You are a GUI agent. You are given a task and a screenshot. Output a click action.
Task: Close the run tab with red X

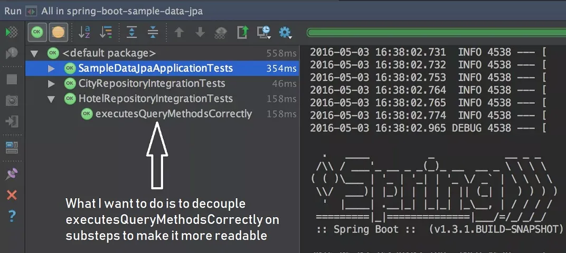pyautogui.click(x=12, y=195)
